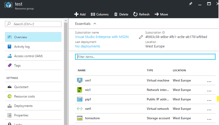Collapse the Essentials section chevron
Viewport: 219px width, 125px height.
(x=95, y=24)
